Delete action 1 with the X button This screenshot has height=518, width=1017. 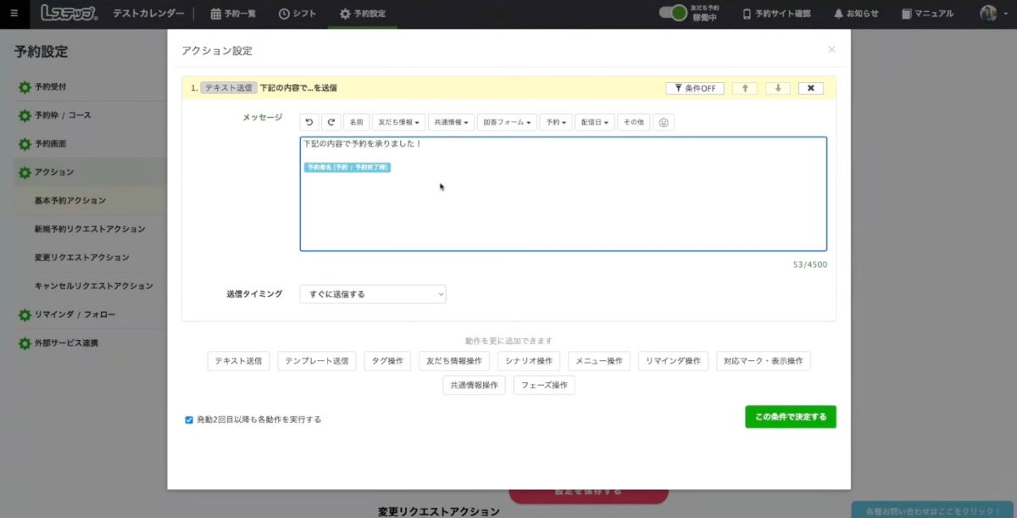[810, 88]
